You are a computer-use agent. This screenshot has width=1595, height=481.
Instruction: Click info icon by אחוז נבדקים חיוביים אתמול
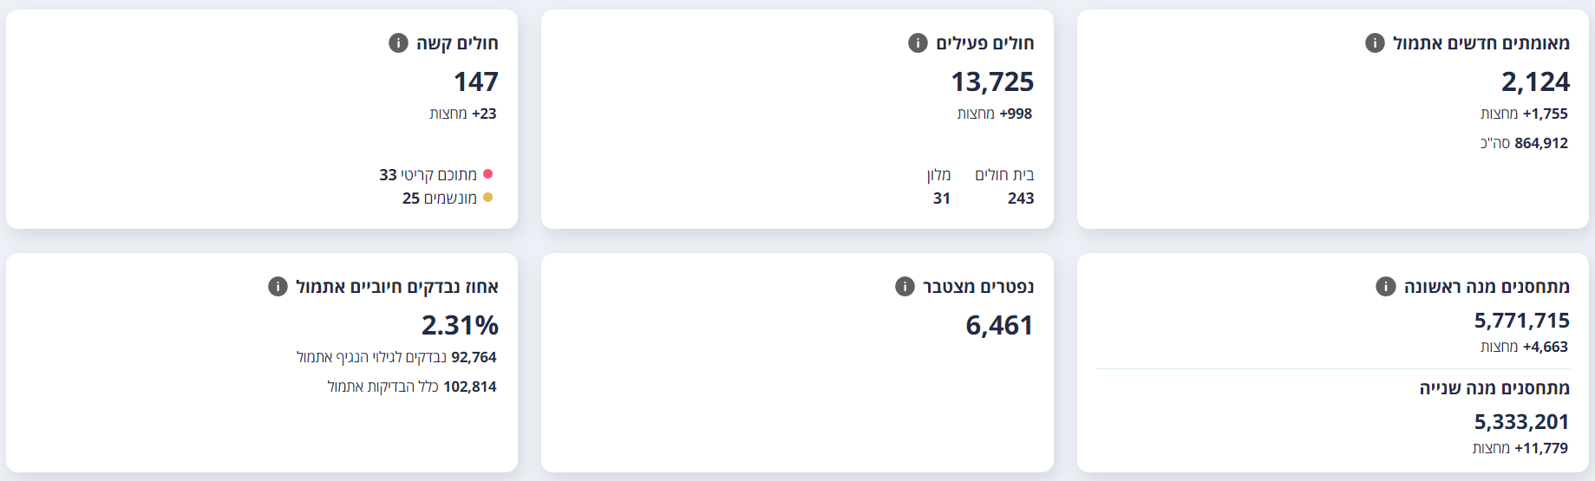click(278, 287)
